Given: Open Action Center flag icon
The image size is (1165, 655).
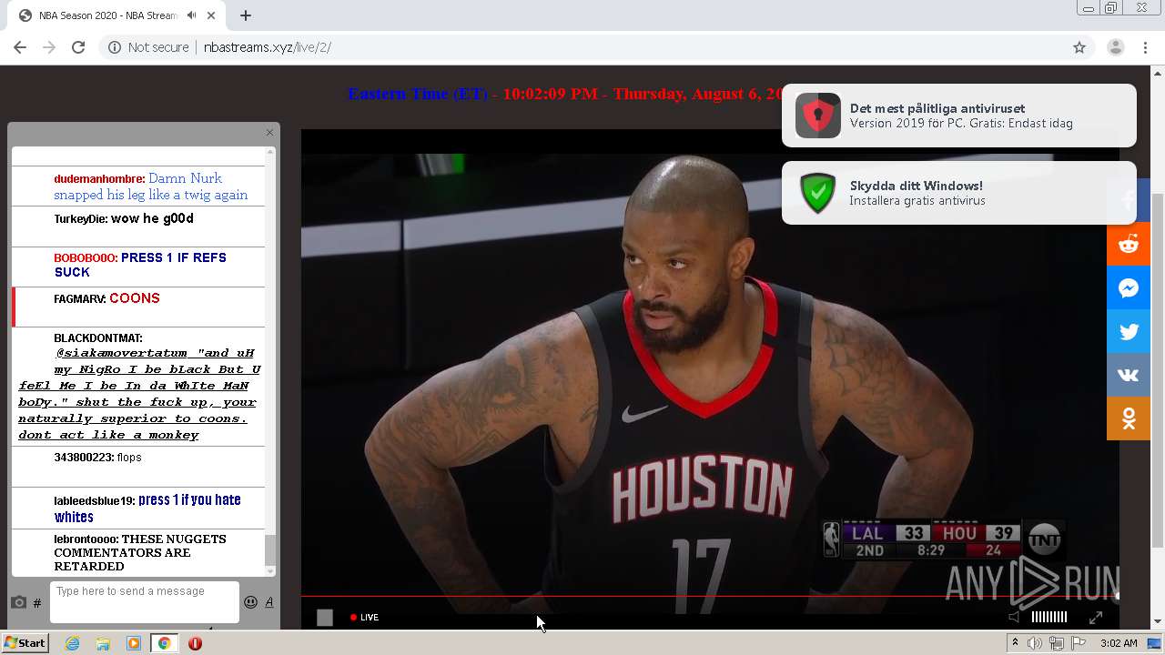Looking at the screenshot, I should click(x=1079, y=643).
